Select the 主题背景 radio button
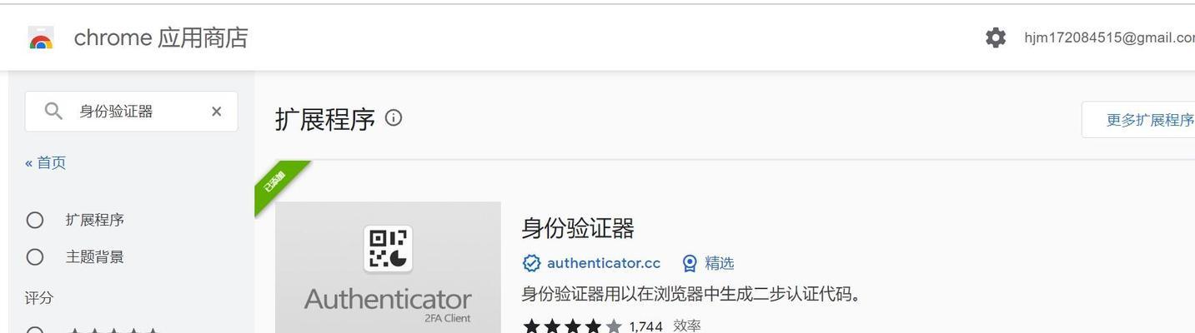Screen dimensions: 1195x333 click(x=35, y=256)
